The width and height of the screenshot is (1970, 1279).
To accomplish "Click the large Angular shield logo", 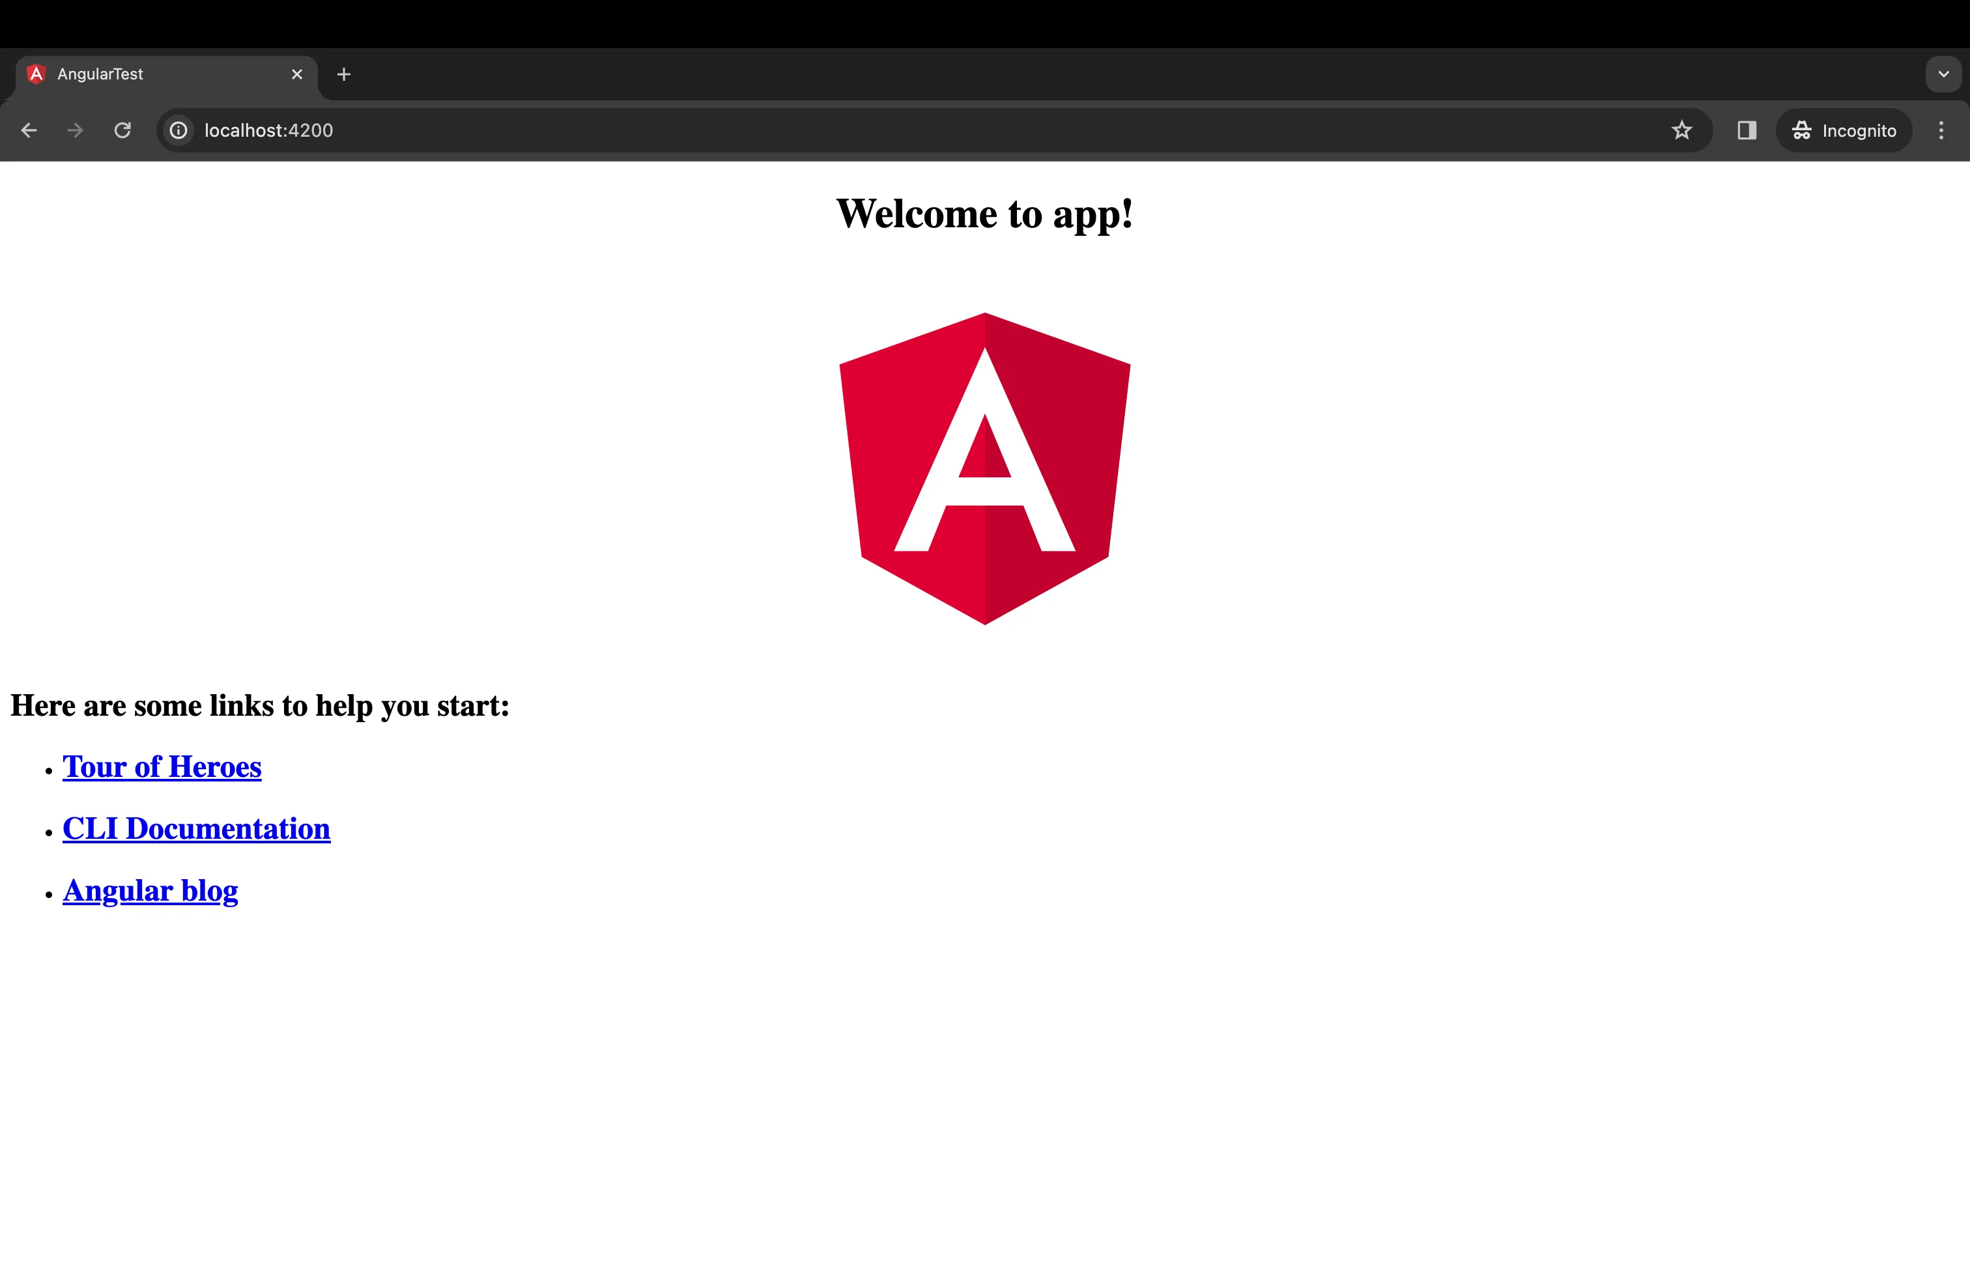I will click(x=985, y=468).
